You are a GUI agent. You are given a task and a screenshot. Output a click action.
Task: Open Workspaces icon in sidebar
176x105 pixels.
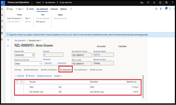click(x=2, y=33)
